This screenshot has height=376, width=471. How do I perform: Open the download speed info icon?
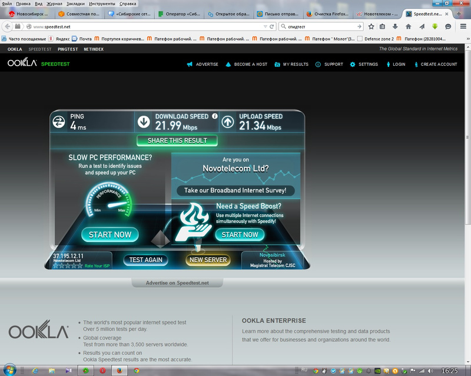(x=214, y=116)
